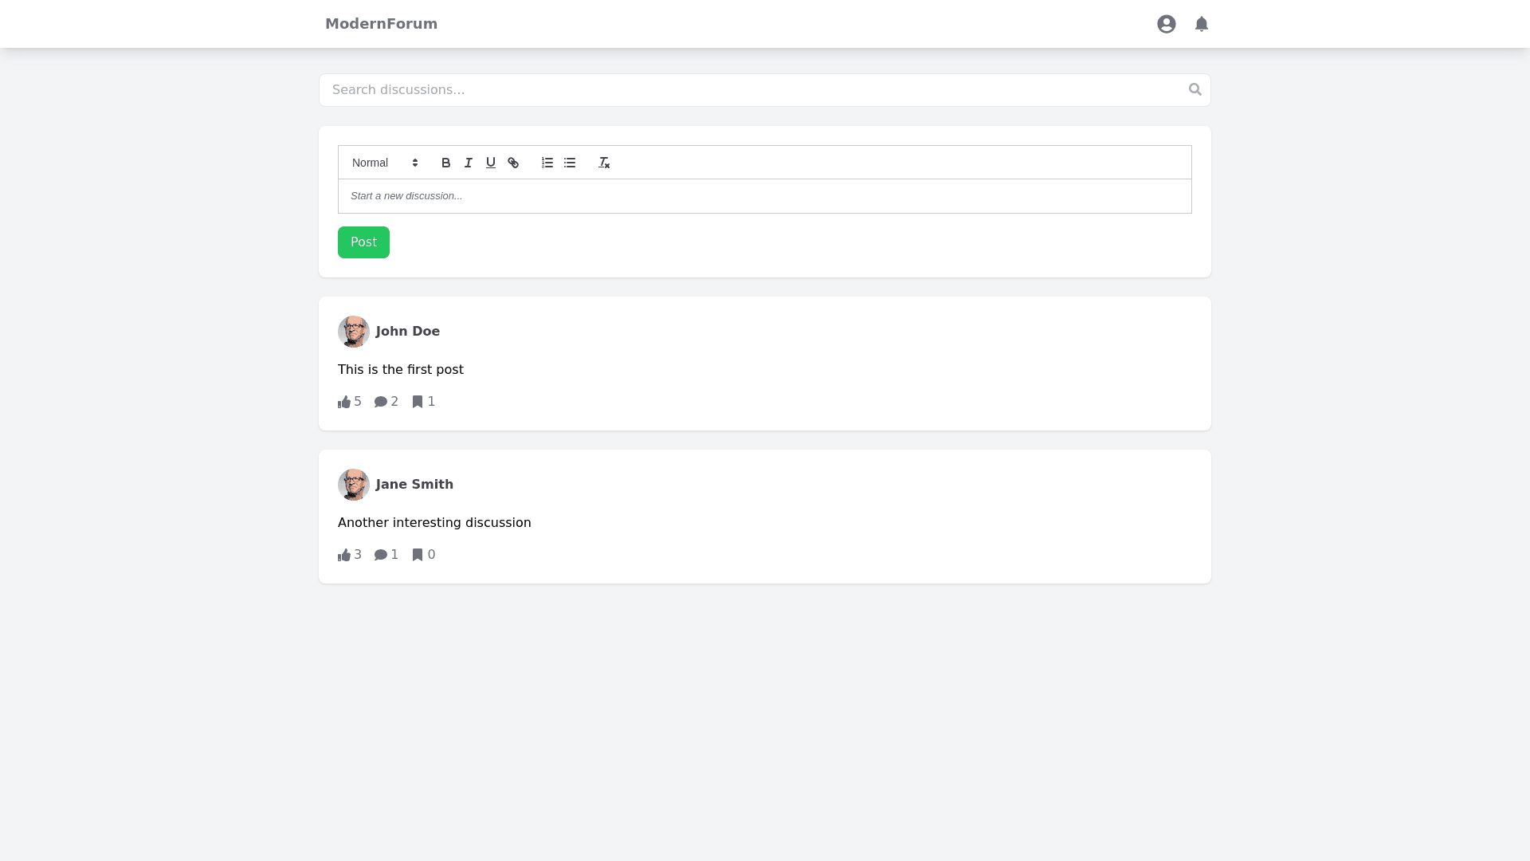Like John Doe's first post
This screenshot has height=861, width=1530.
pyautogui.click(x=349, y=402)
